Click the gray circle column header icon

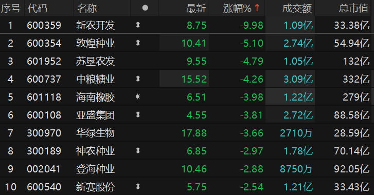coord(145,8)
